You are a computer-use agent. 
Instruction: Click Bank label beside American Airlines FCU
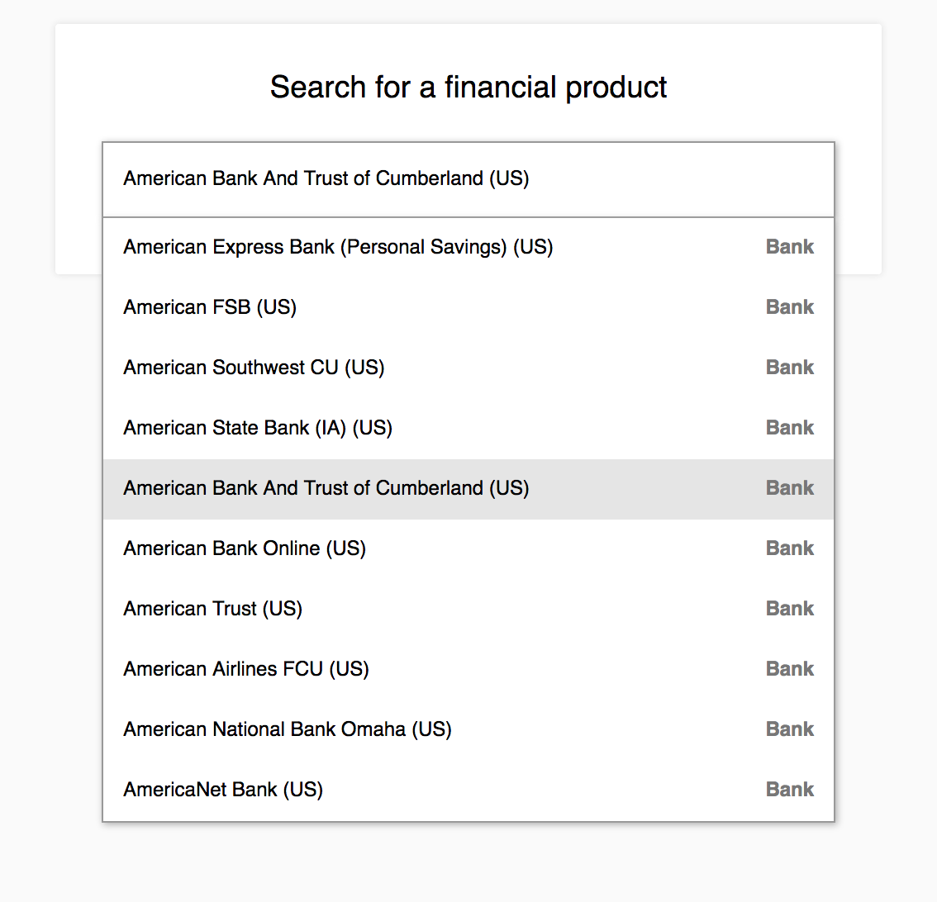point(790,669)
